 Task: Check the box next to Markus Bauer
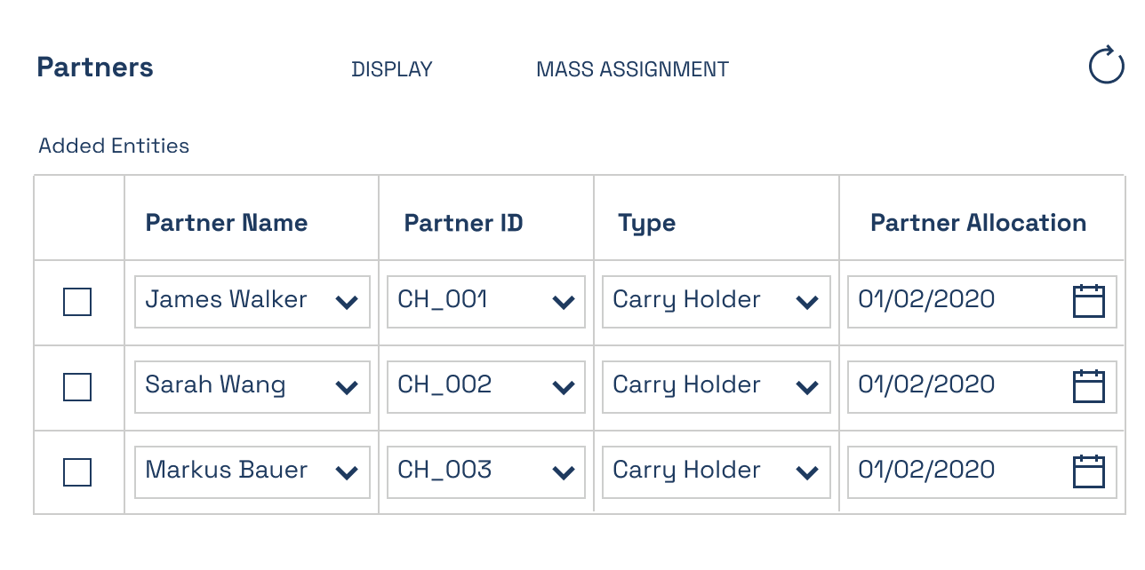[77, 472]
